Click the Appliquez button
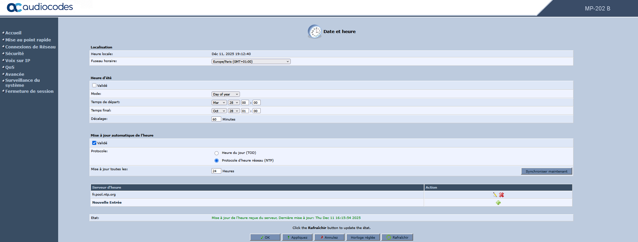 pos(297,237)
